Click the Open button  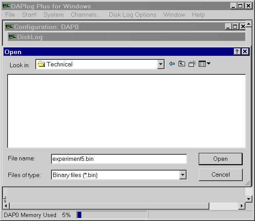click(x=221, y=159)
